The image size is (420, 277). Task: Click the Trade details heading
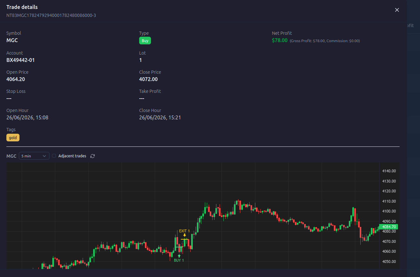(x=22, y=7)
